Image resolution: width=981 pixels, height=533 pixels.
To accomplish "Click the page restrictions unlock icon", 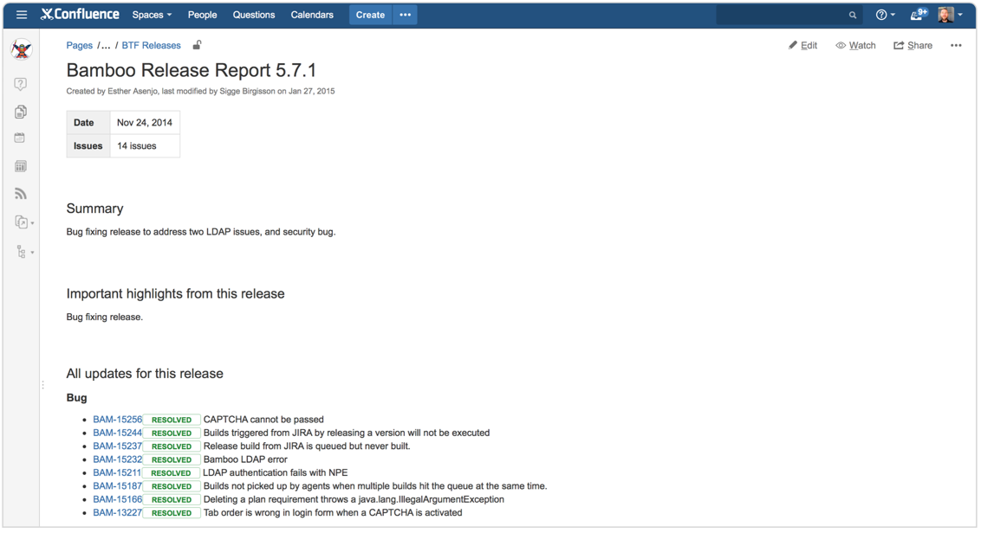I will coord(197,45).
